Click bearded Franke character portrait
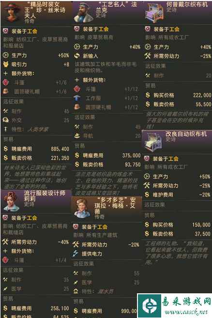This screenshot has width=212, height=318. pos(83,12)
